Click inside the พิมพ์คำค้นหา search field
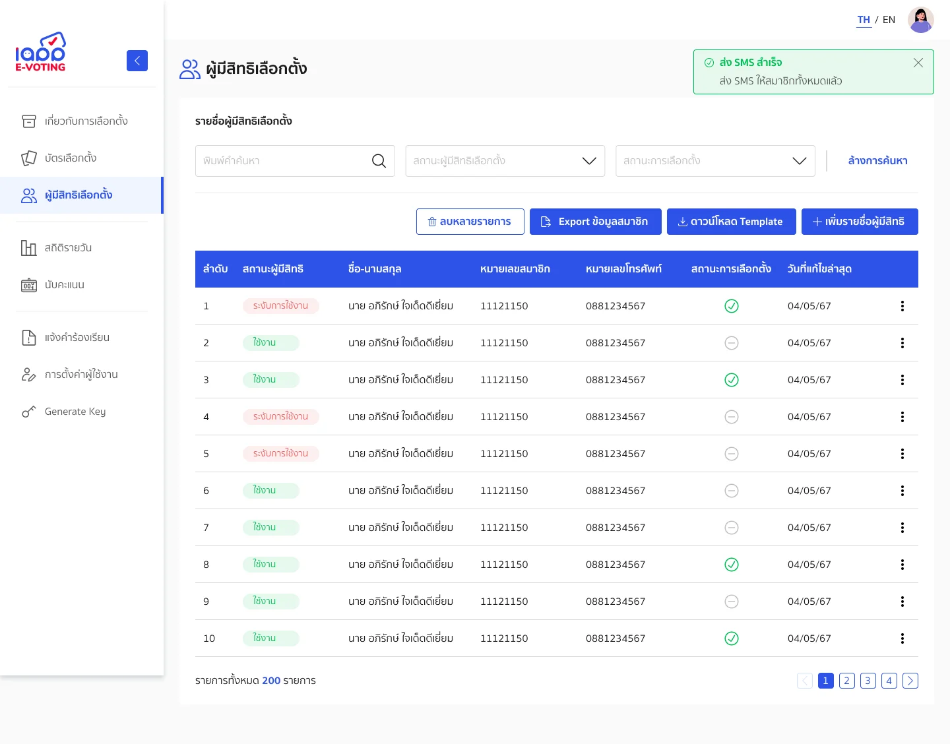 [284, 160]
